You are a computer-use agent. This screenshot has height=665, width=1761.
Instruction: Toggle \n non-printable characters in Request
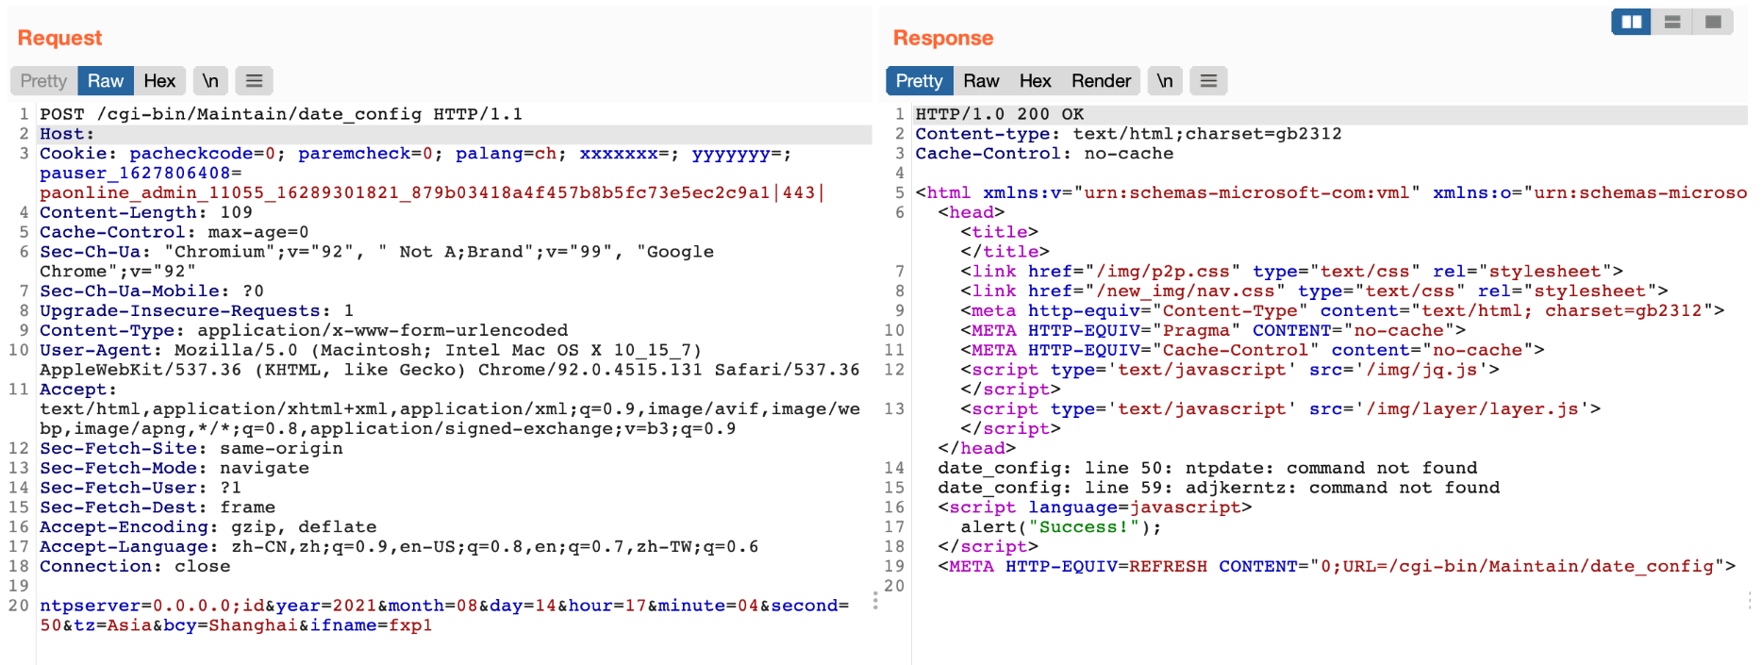coord(210,81)
